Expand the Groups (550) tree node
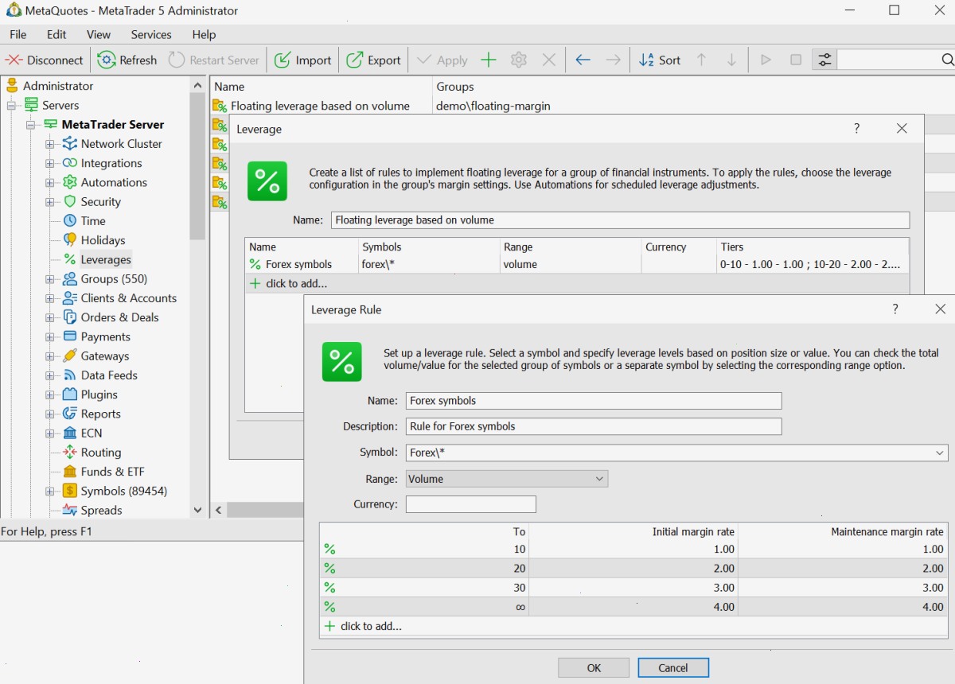This screenshot has height=684, width=955. pos(50,279)
